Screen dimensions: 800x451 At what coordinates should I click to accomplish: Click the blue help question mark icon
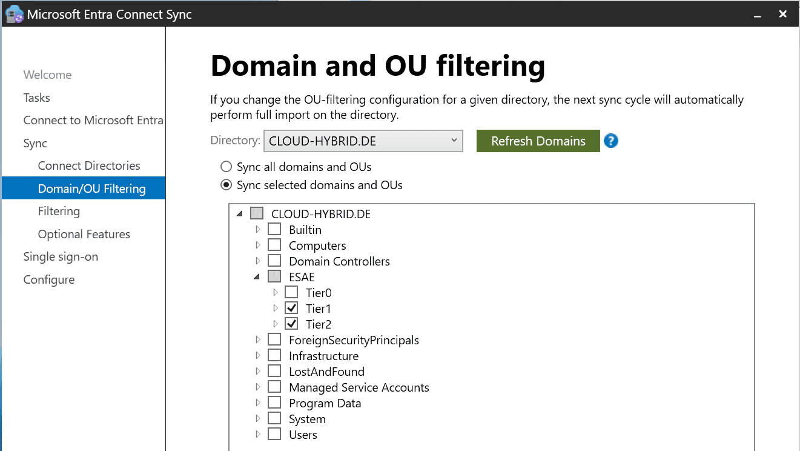(x=611, y=141)
